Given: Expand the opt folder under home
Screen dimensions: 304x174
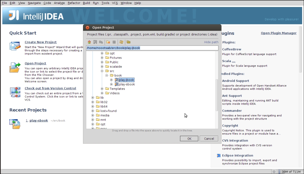Looking at the screenshot, I should 102,53.
